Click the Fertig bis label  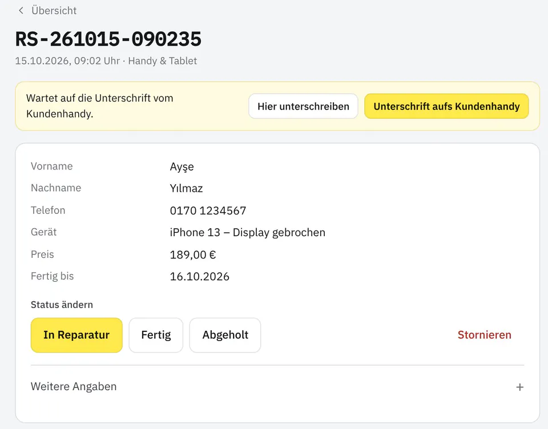click(x=52, y=276)
